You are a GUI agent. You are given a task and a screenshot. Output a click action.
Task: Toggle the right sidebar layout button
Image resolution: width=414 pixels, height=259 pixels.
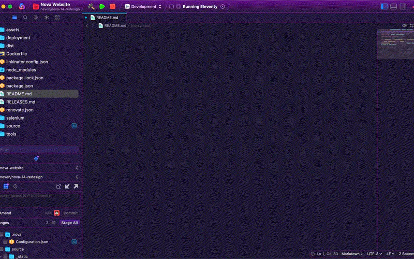click(403, 7)
